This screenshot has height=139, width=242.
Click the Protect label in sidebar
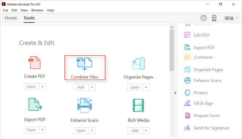tap(200, 93)
